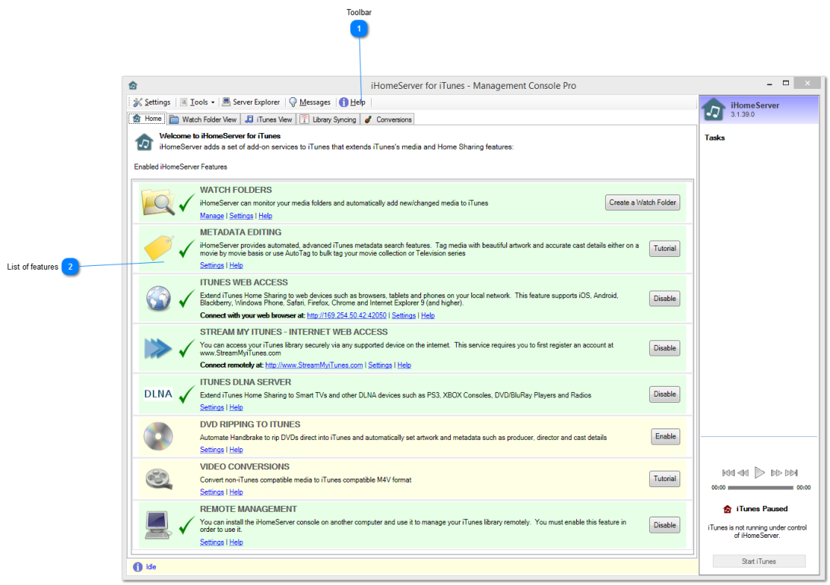Click the Watch Folders magnifier folder icon
The width and height of the screenshot is (830, 585).
(158, 202)
